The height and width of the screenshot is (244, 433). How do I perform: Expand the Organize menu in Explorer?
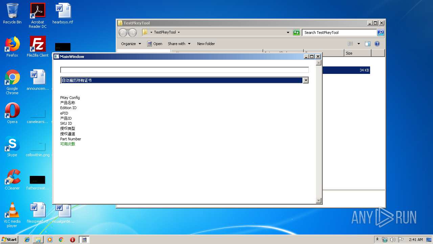(131, 44)
